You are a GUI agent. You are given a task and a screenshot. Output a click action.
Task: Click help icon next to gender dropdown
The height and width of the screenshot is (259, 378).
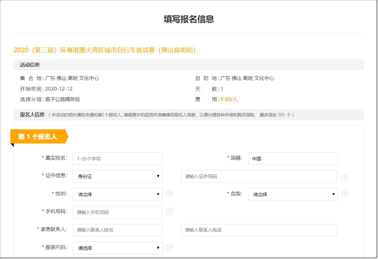[169, 194]
